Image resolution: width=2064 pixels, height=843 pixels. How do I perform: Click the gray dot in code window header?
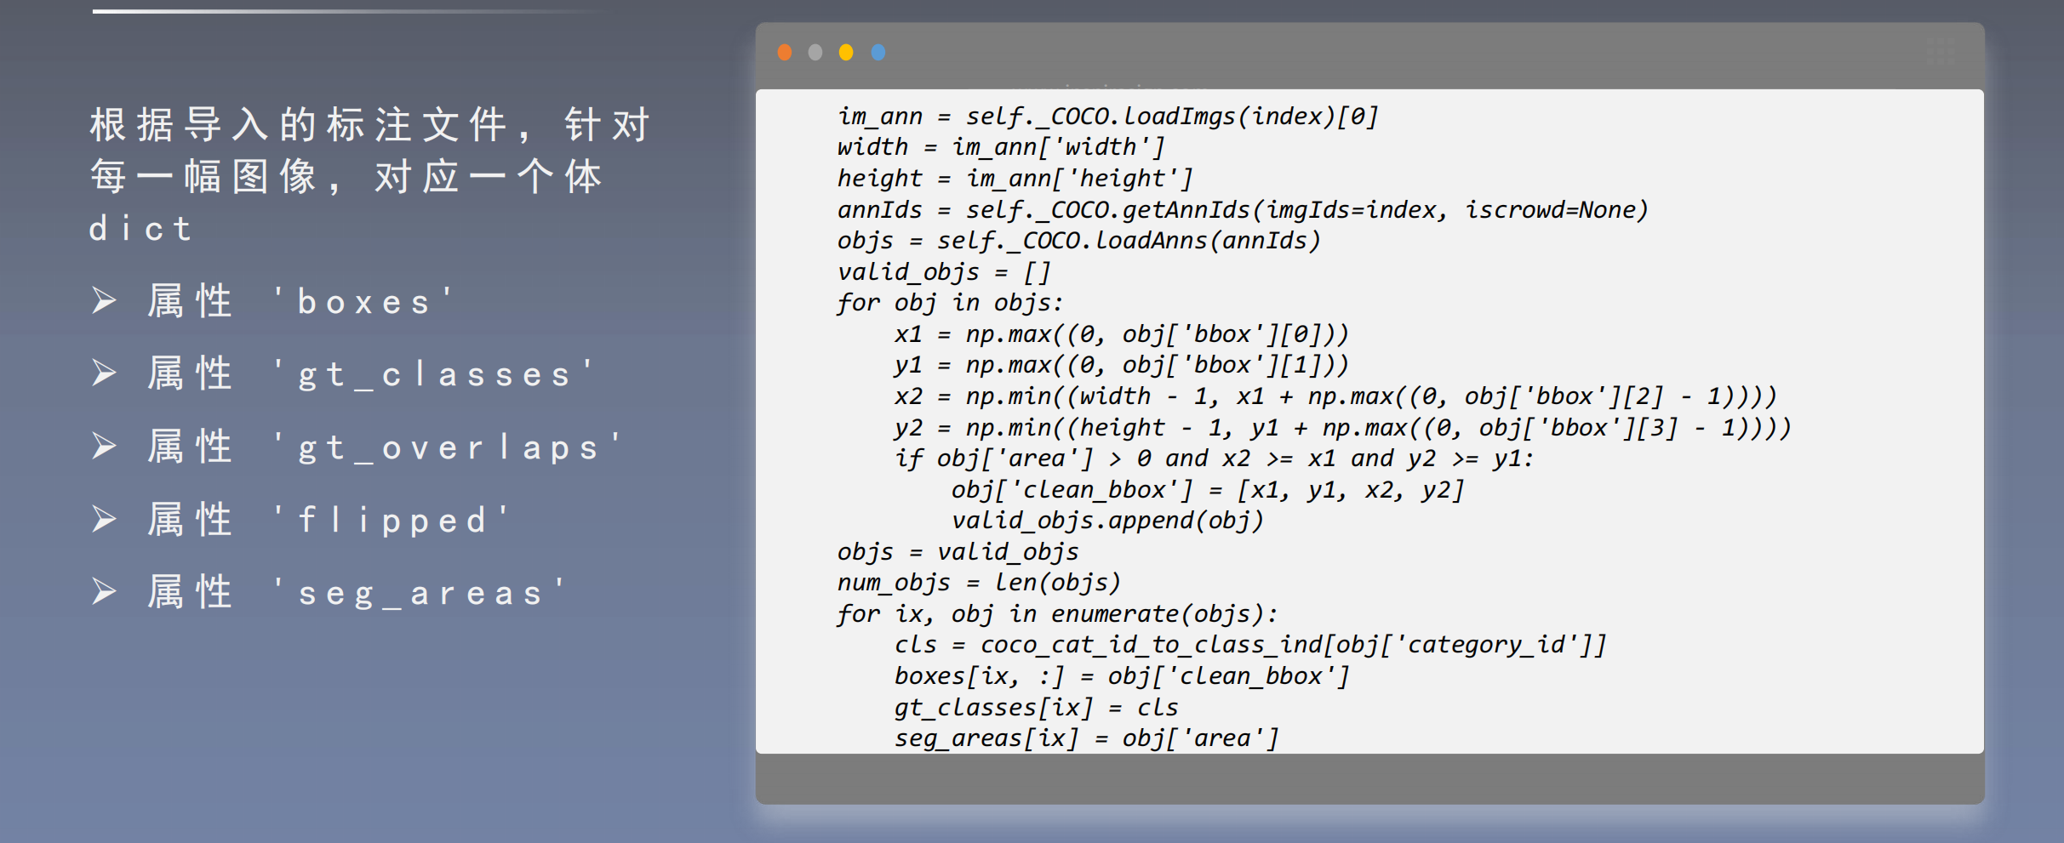click(x=815, y=53)
